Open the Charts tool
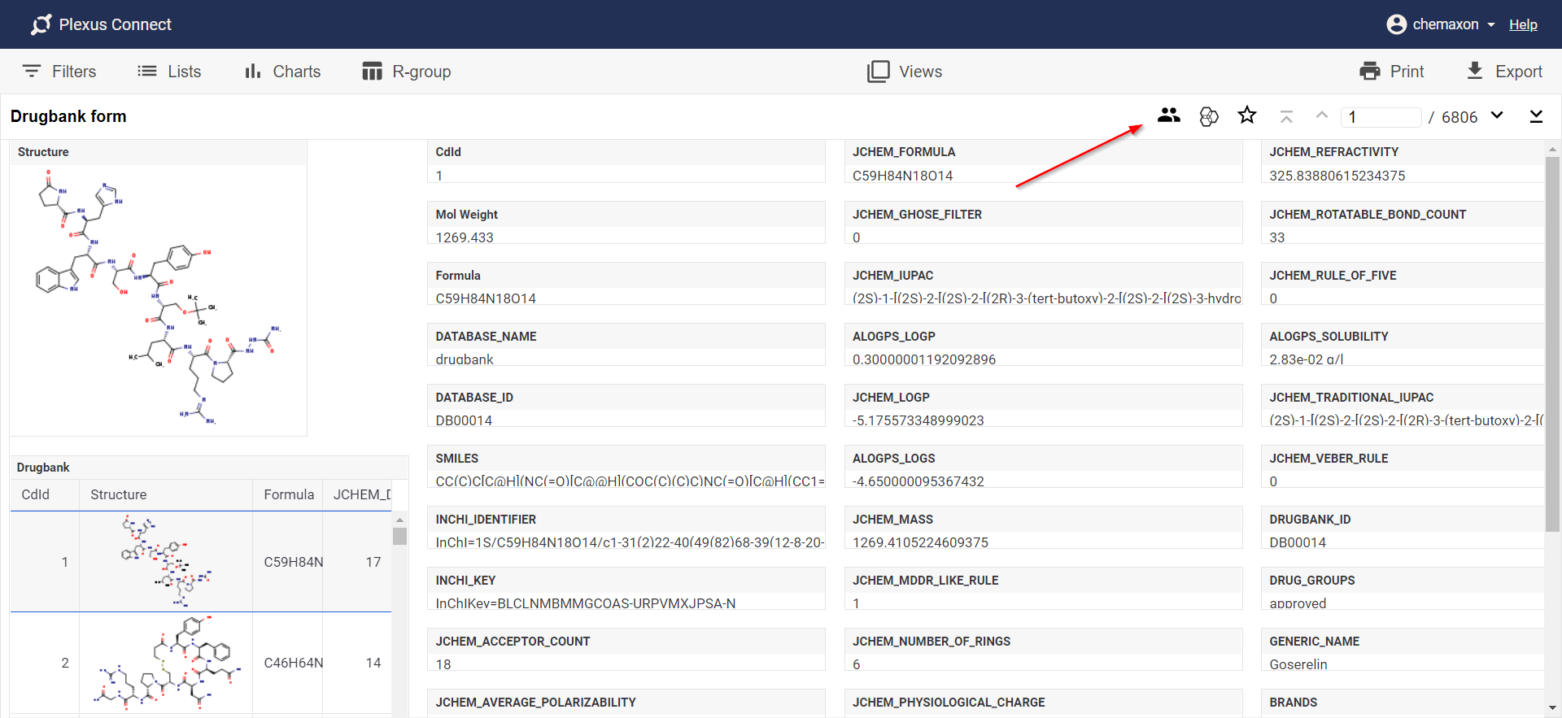 282,72
